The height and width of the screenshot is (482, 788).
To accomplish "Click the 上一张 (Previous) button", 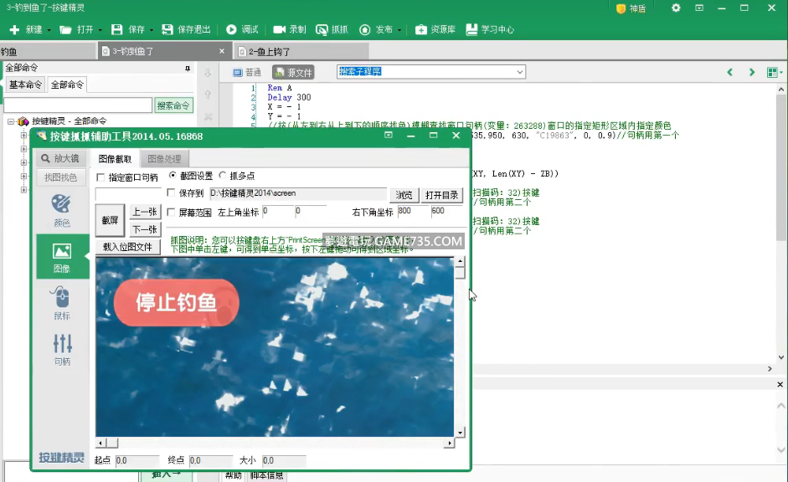I will tap(145, 212).
